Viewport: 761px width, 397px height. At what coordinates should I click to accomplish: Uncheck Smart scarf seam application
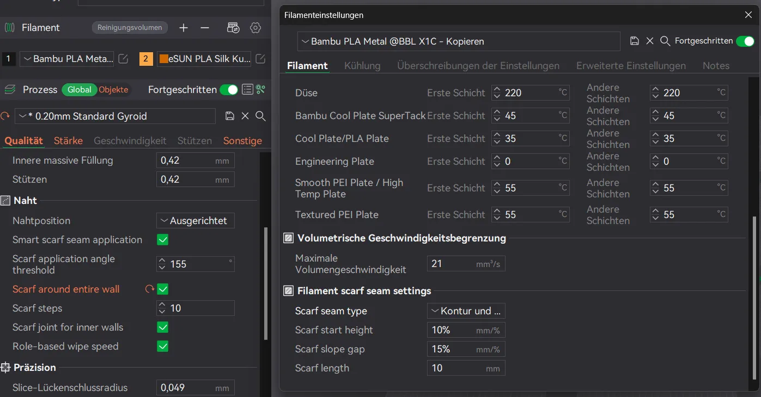click(162, 240)
